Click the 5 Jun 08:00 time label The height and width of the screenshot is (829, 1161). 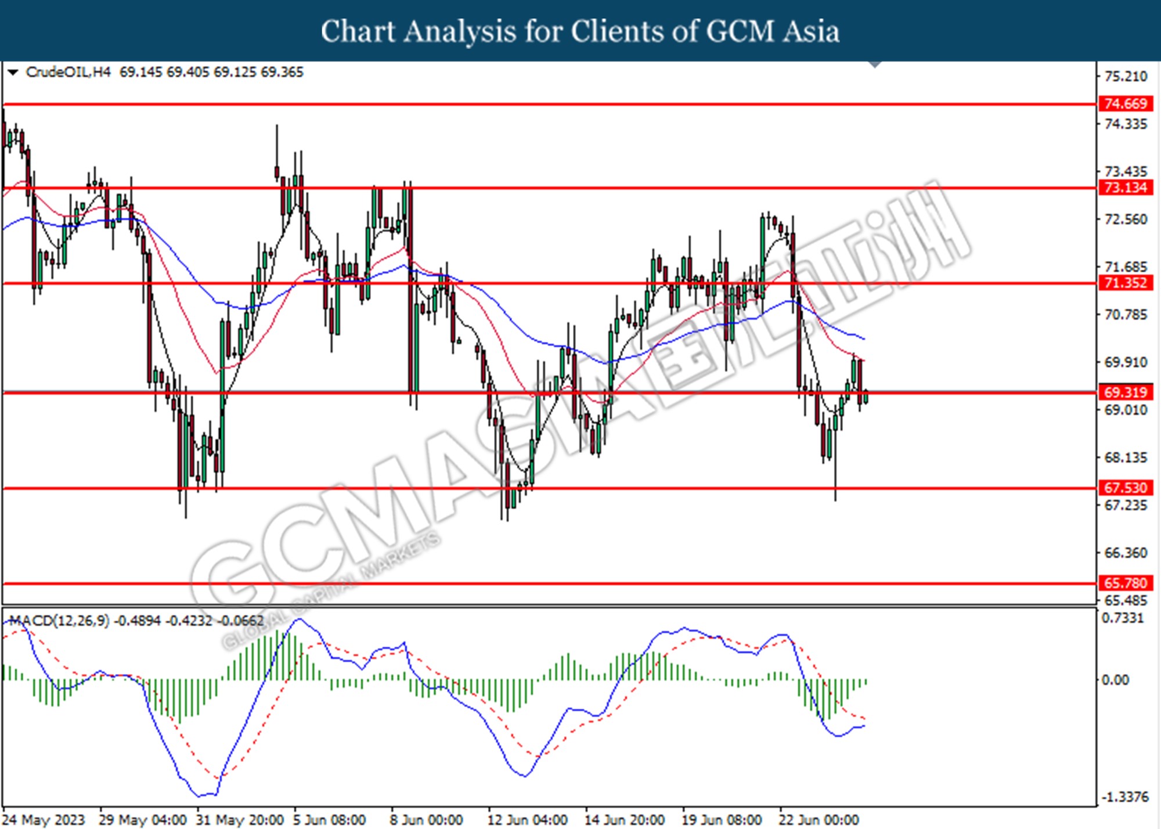pyautogui.click(x=330, y=820)
